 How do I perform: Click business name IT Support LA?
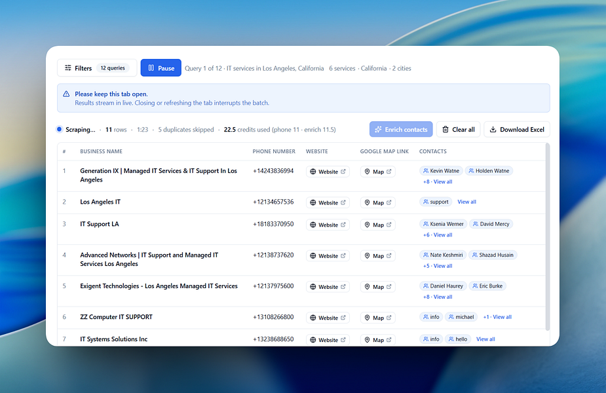pyautogui.click(x=100, y=224)
